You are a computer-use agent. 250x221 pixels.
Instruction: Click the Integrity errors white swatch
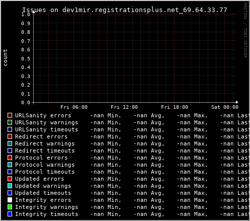click(x=10, y=200)
